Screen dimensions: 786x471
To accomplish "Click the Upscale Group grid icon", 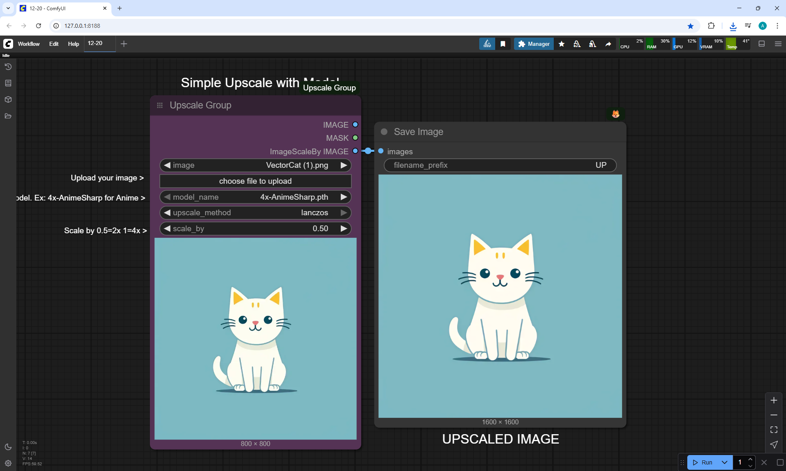I will pos(160,105).
